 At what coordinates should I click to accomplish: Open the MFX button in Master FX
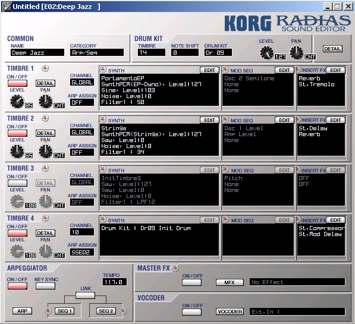pos(230,282)
